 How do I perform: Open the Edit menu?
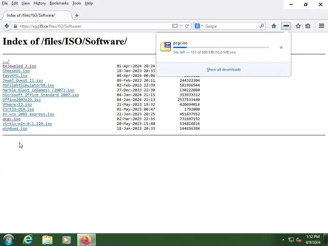(15, 3)
